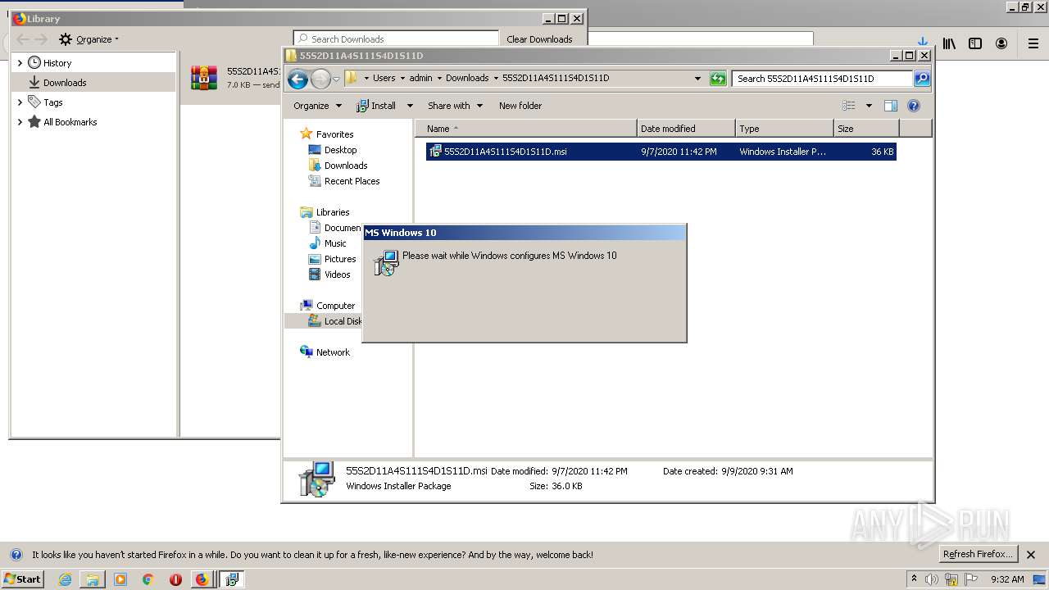Focus the Search Downloads field
Screen dimensions: 1049x590
click(396, 39)
